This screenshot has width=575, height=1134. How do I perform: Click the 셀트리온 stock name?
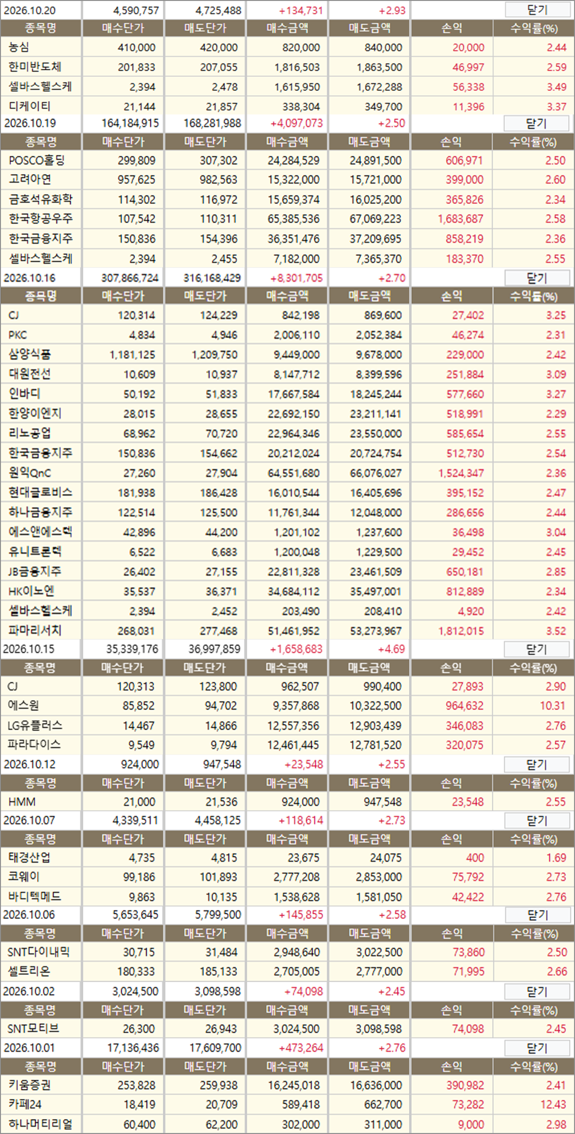click(x=29, y=971)
